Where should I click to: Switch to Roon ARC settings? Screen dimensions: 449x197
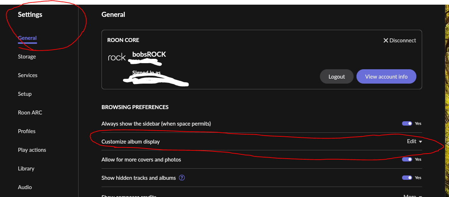[30, 113]
